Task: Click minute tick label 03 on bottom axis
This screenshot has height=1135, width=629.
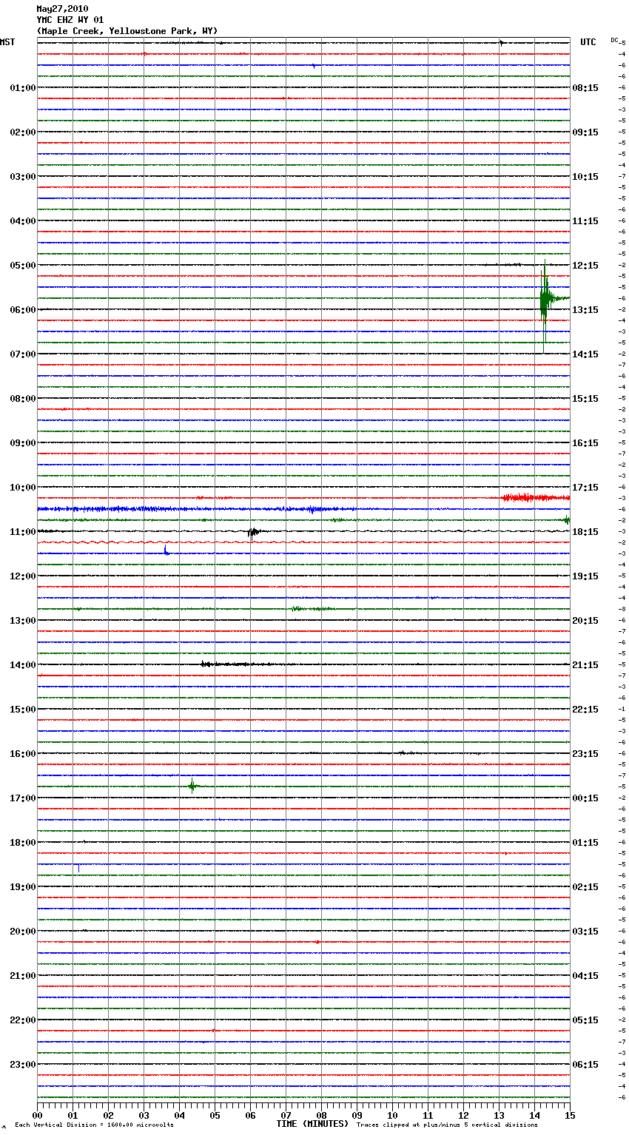Action: 144,1114
